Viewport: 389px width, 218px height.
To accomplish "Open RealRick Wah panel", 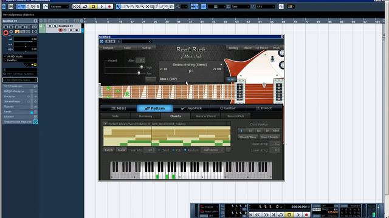I will (276, 48).
